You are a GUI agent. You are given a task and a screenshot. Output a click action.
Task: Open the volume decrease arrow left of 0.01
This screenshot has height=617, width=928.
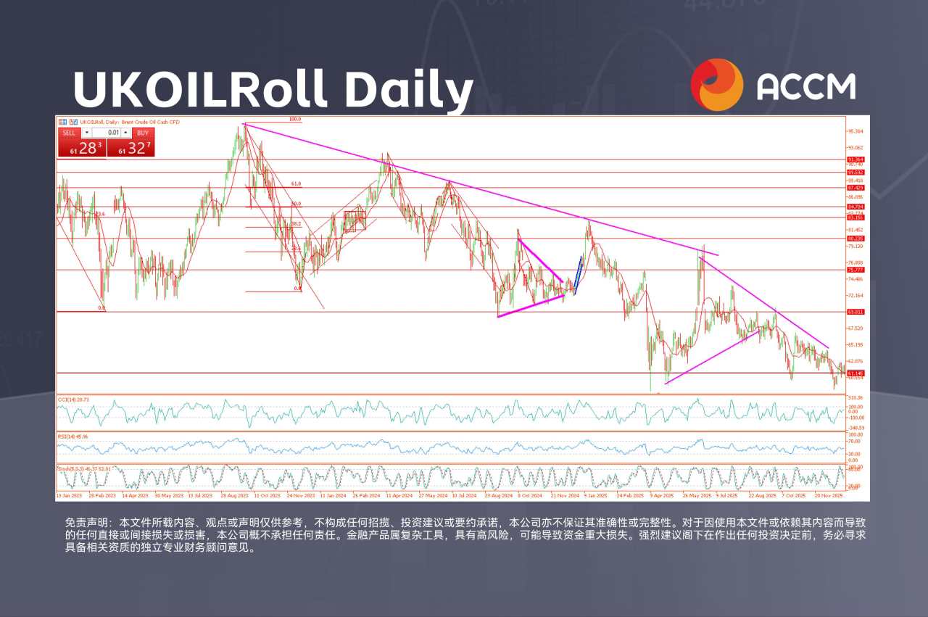click(87, 133)
